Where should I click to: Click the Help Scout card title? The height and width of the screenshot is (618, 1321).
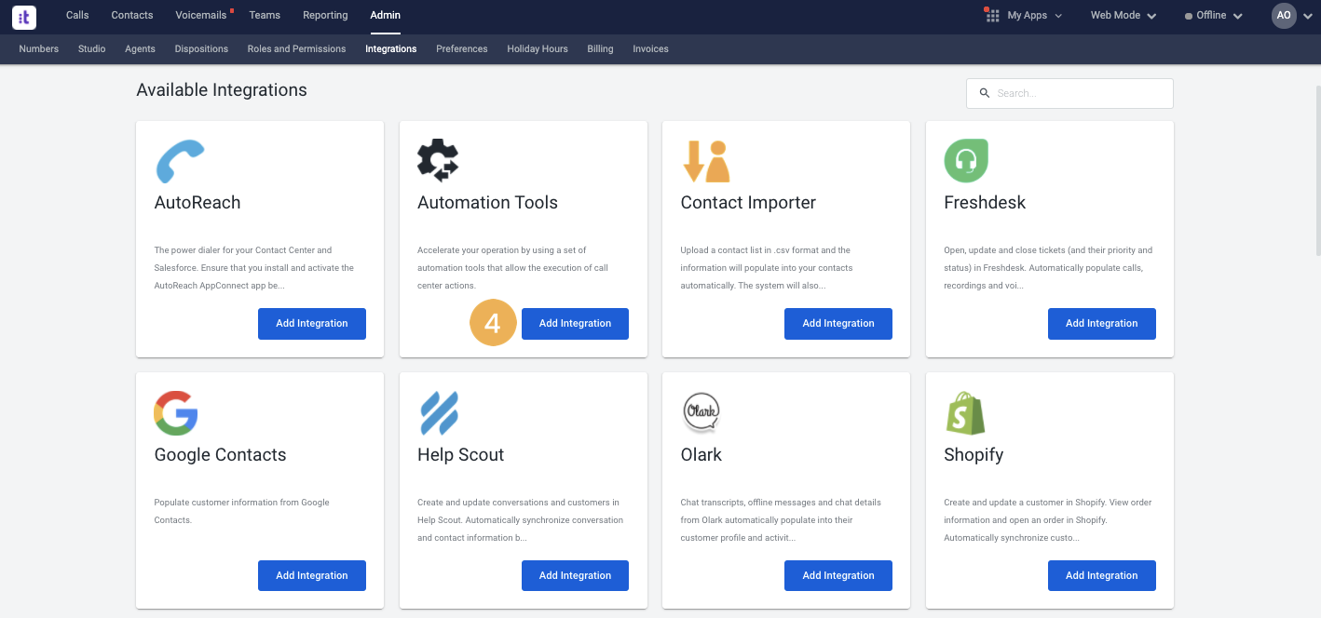pos(460,455)
